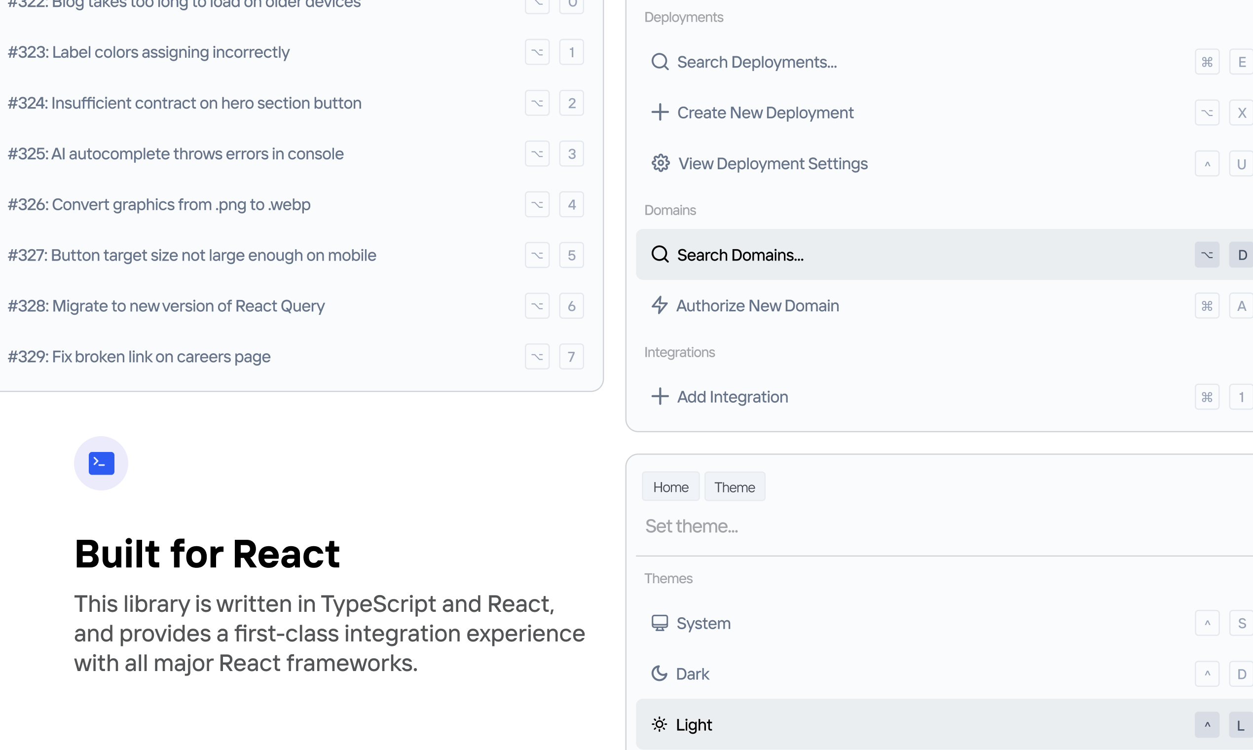Click the Home tab in theme panel
Screen dimensions: 1253x750
[671, 487]
